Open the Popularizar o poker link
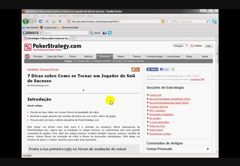 tap(160, 134)
